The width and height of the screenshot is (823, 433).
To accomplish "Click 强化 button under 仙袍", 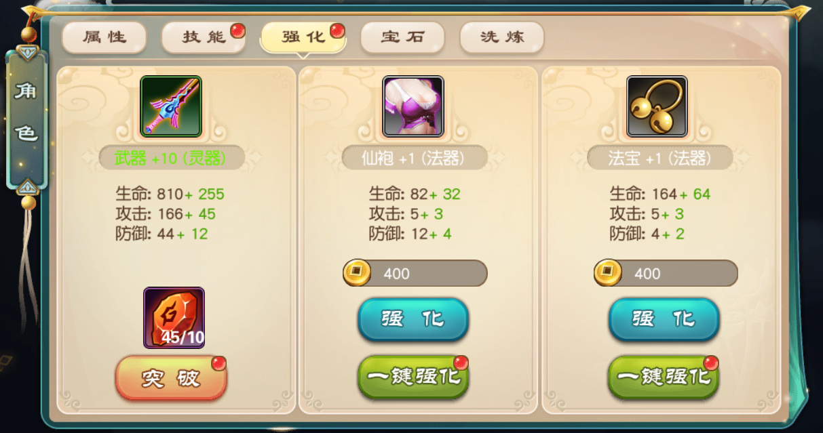I will 413,319.
